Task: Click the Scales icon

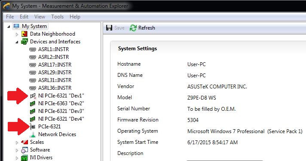Action: click(24, 142)
